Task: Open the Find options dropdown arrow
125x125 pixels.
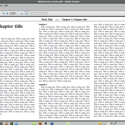Action: [48, 13]
